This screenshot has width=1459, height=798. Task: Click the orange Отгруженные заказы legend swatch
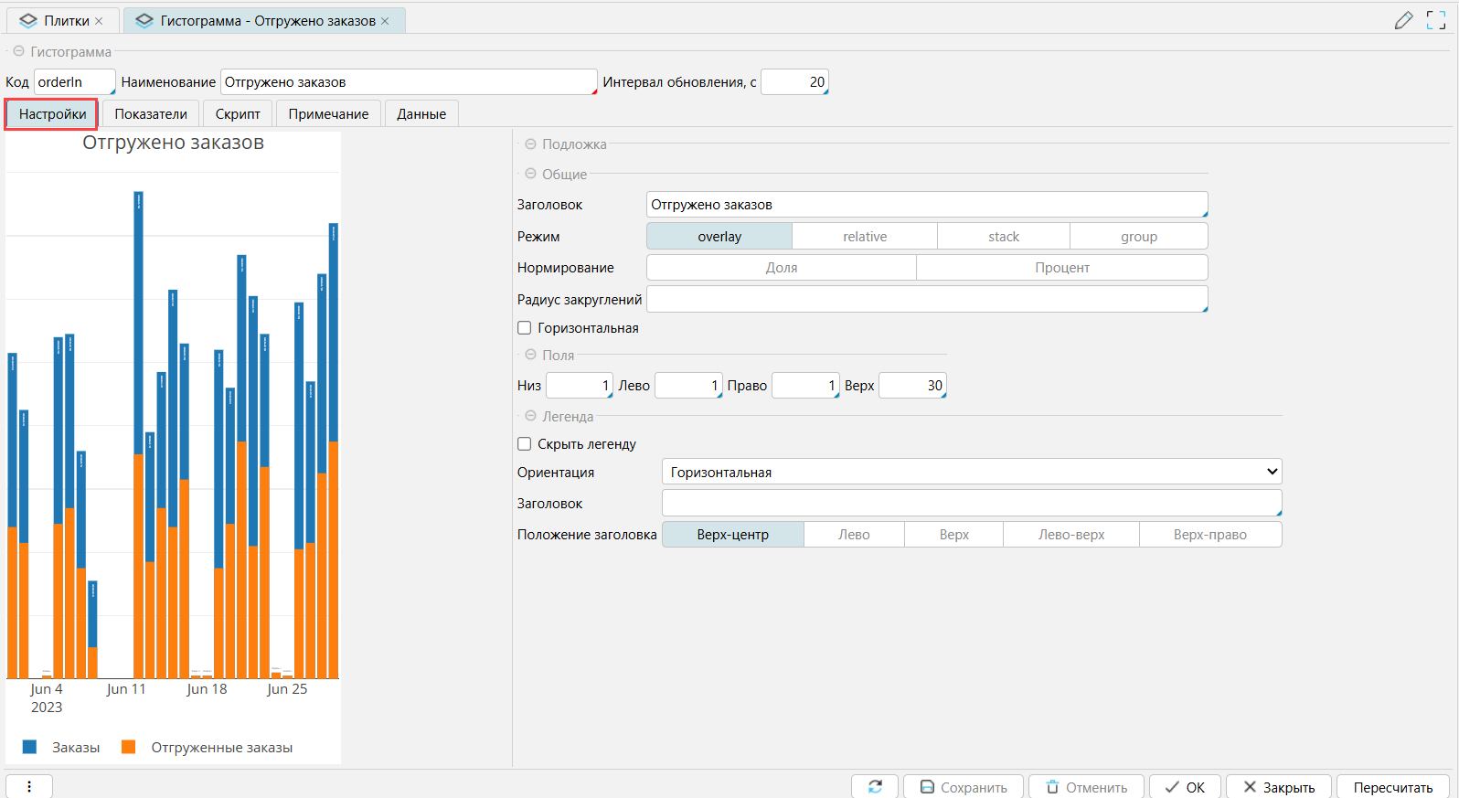coord(129,748)
